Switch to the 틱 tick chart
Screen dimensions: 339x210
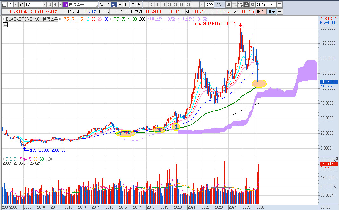tap(139, 4)
